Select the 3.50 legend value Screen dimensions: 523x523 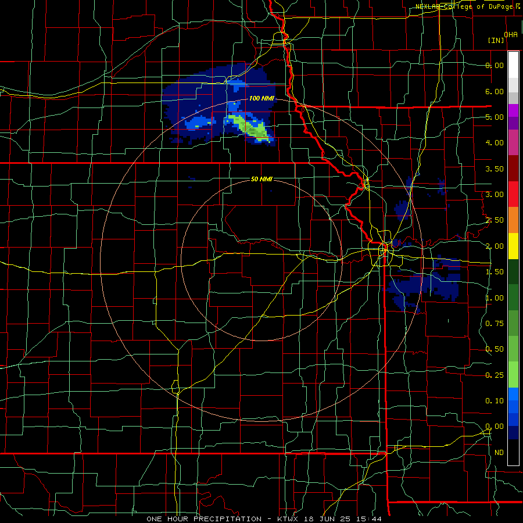point(495,169)
